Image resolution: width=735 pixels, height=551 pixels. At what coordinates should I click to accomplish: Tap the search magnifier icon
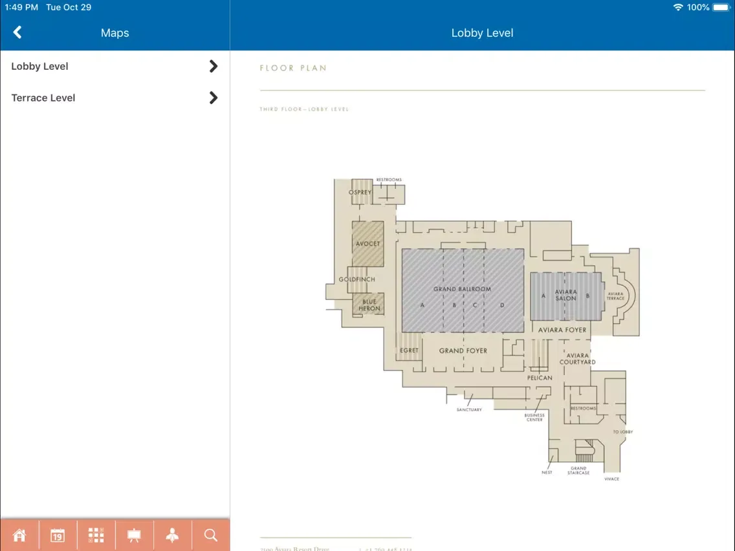[x=210, y=535]
